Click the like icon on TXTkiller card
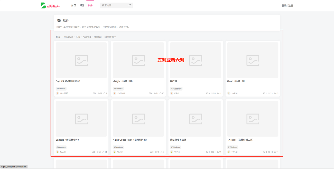This screenshot has height=169, width=334. point(275,152)
